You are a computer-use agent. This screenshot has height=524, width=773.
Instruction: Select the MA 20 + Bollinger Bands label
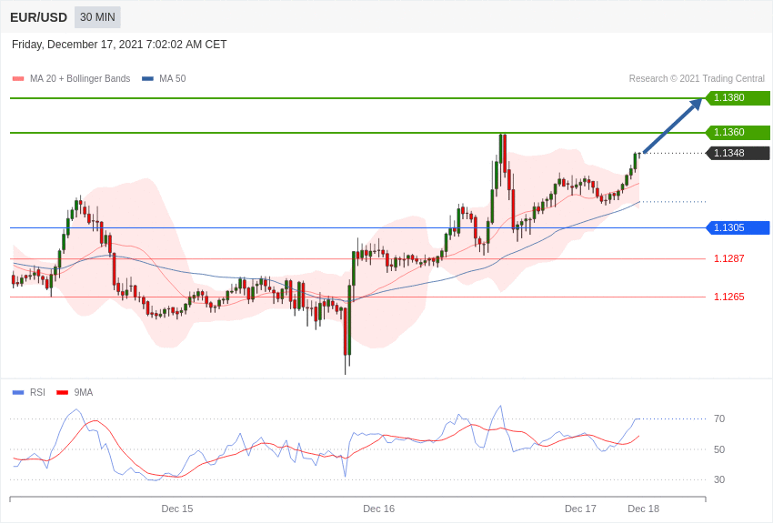point(80,78)
